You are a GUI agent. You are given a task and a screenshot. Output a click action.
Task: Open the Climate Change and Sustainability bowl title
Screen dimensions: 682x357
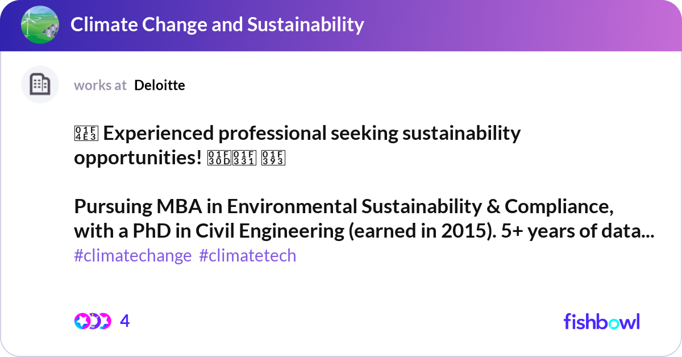tap(218, 25)
